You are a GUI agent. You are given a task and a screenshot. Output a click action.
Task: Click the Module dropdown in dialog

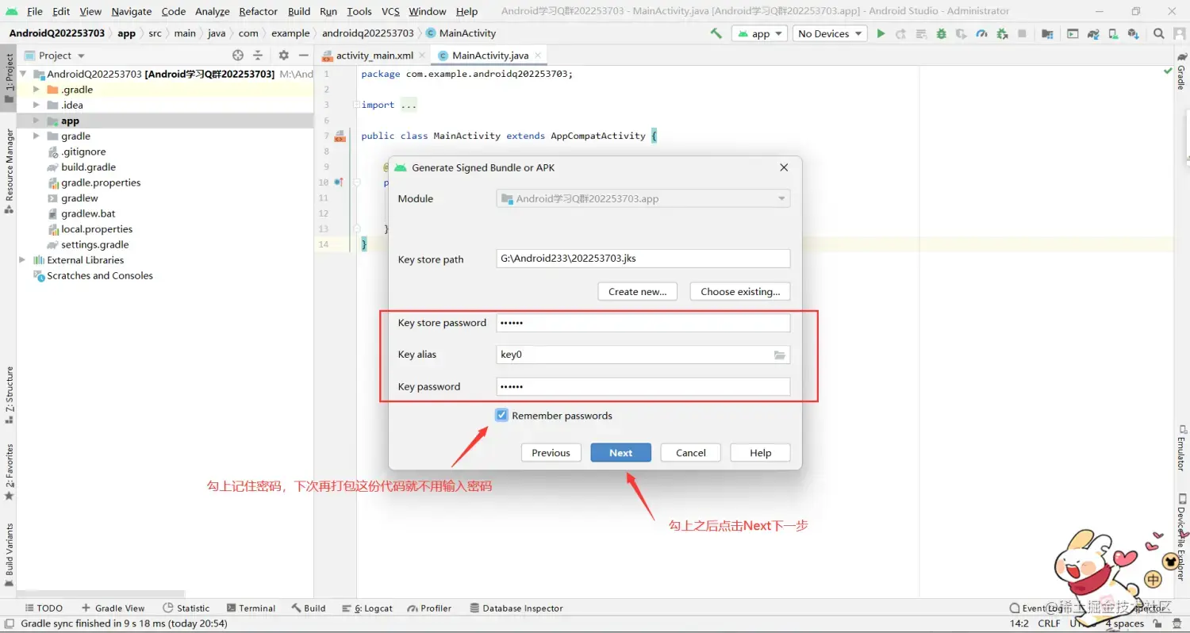pos(643,198)
